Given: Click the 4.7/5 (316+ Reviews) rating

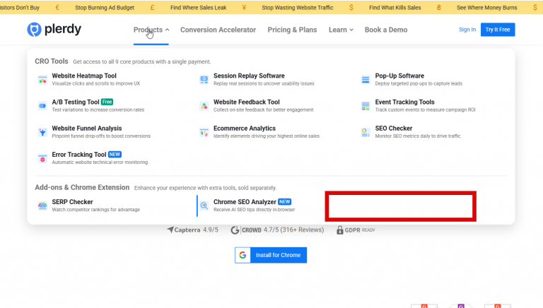Looking at the screenshot, I should 293,230.
